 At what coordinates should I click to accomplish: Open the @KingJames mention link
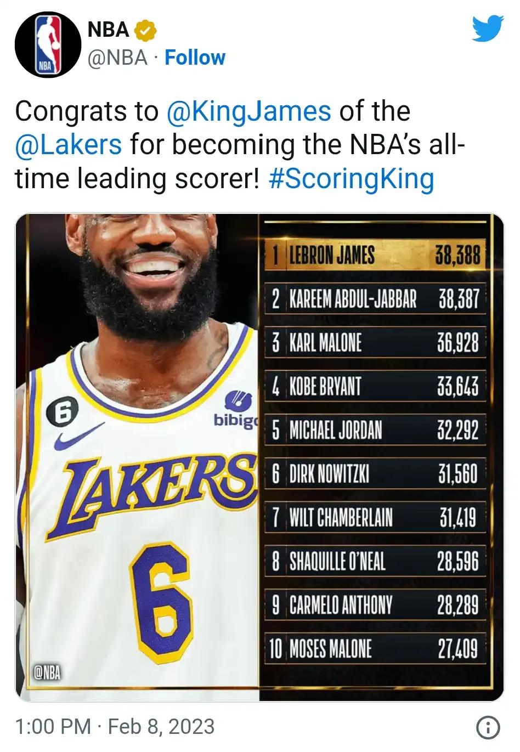pyautogui.click(x=248, y=111)
